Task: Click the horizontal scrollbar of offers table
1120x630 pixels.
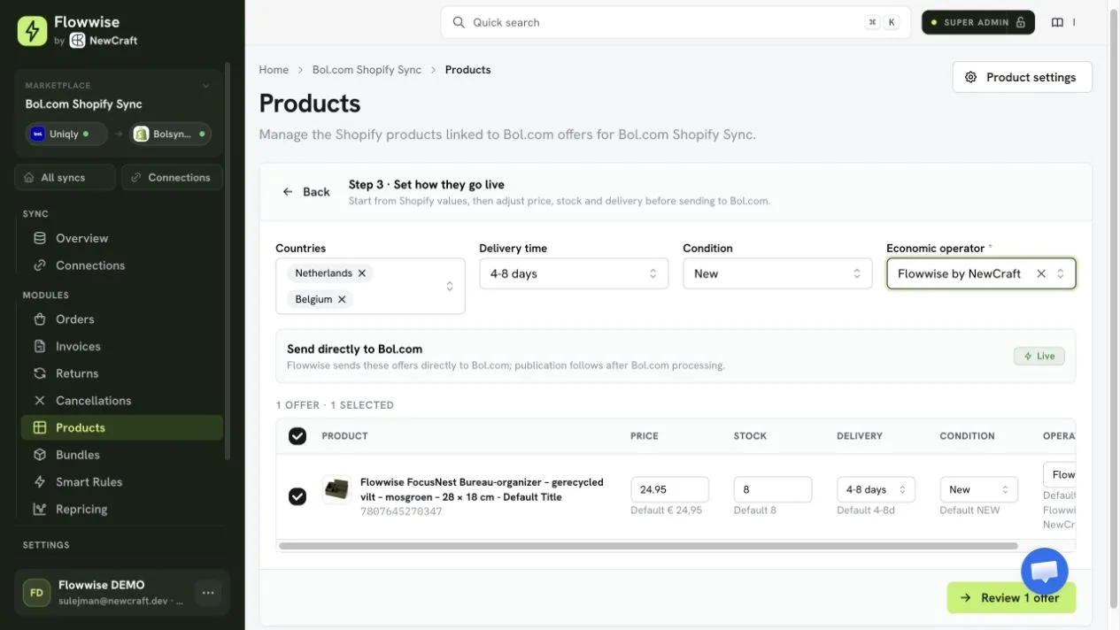Action: coord(648,546)
